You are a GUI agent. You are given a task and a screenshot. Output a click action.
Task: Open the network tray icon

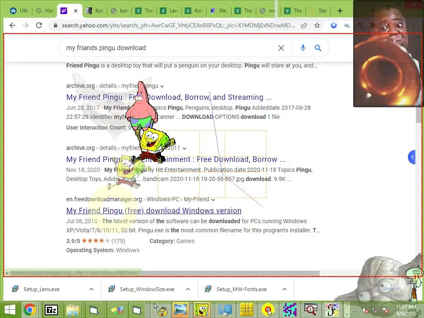coord(375,311)
